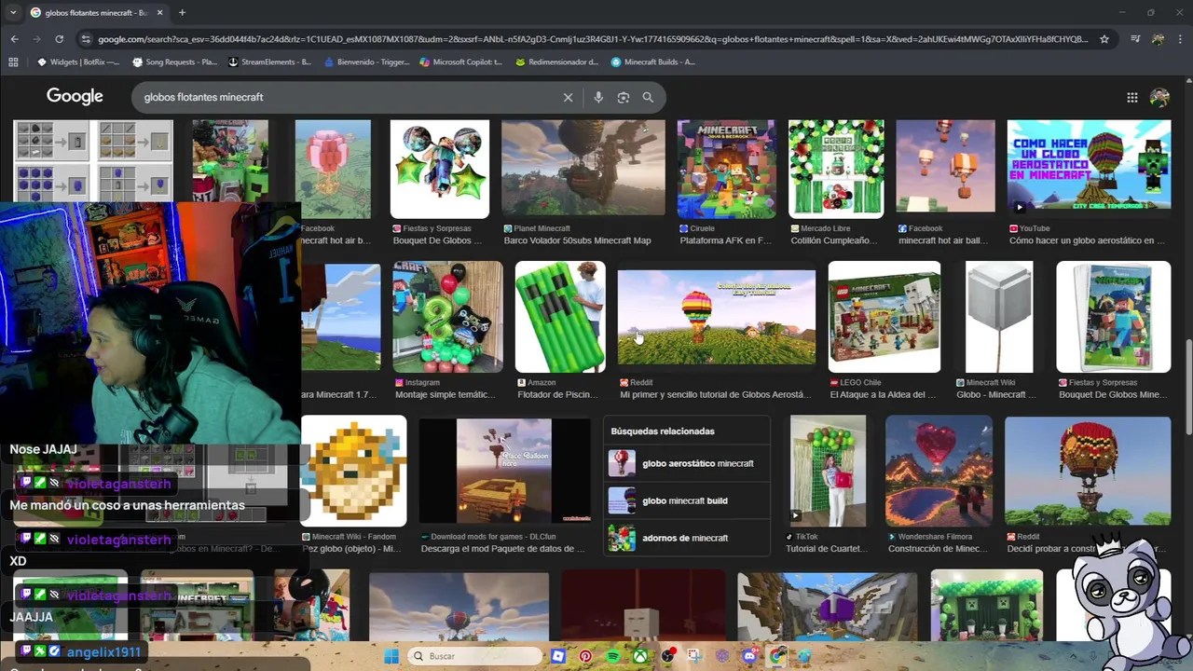This screenshot has width=1193, height=671.
Task: Open the DLCfun datapack mod image
Action: (504, 471)
